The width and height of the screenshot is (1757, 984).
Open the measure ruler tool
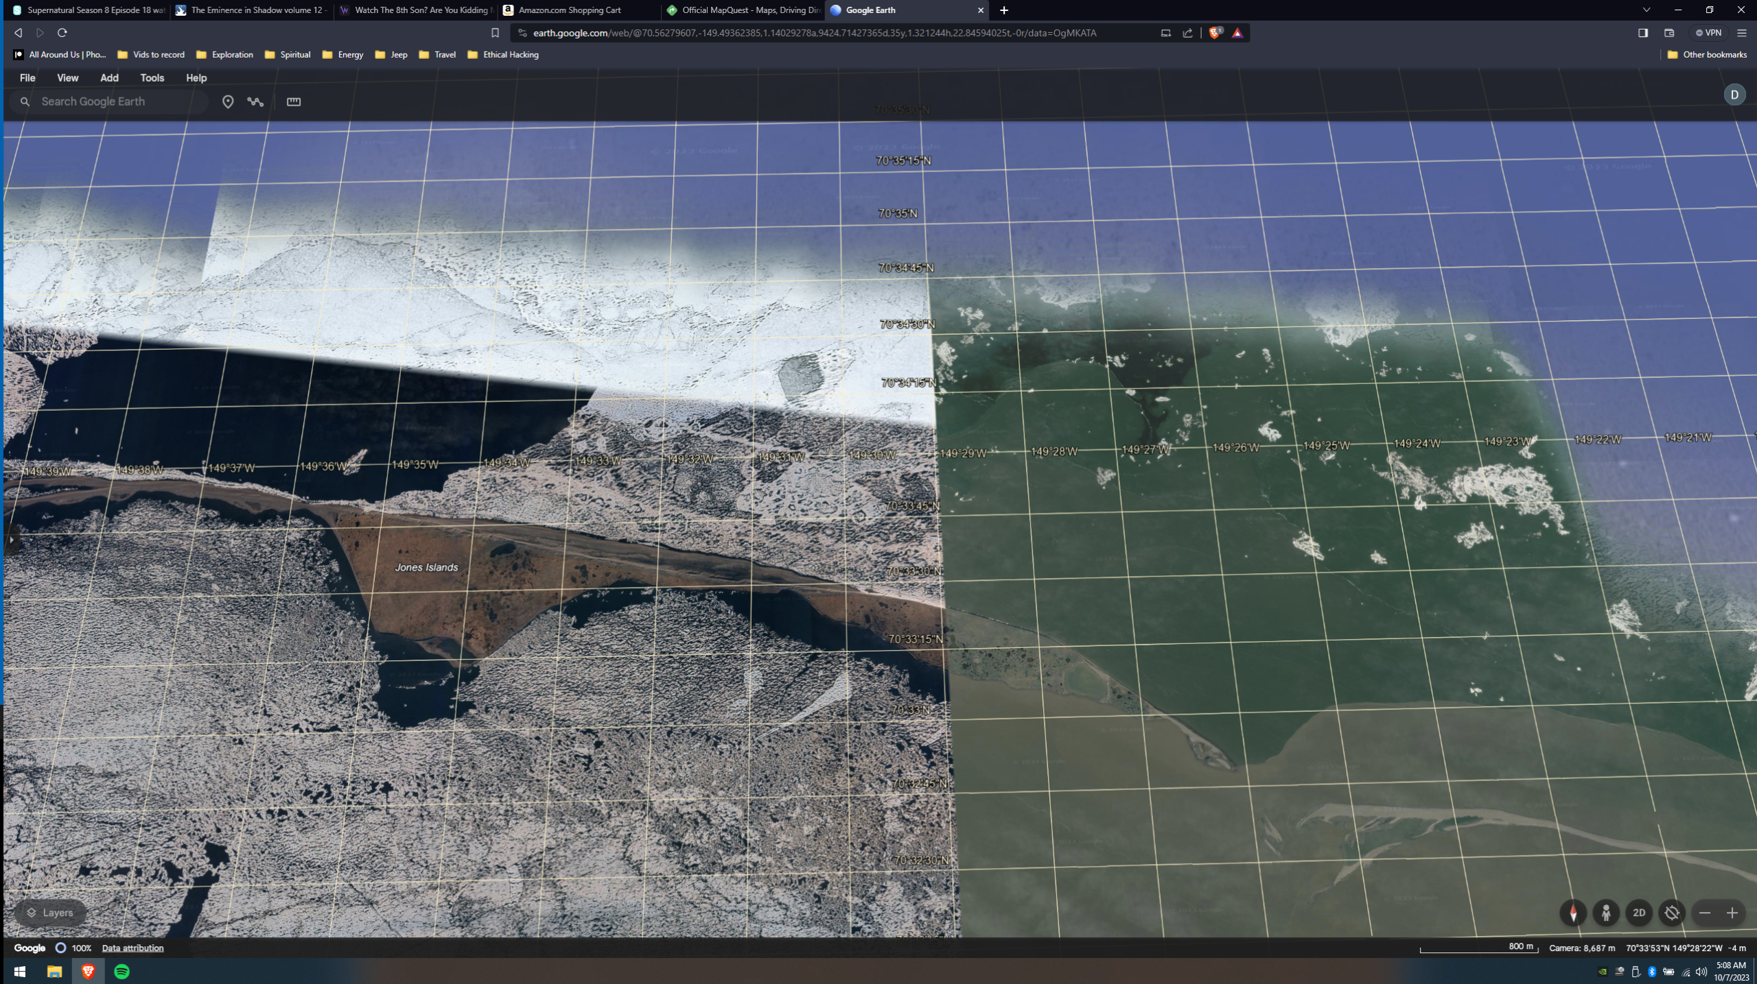[x=294, y=101]
